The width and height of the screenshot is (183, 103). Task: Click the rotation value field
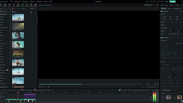coord(172,31)
